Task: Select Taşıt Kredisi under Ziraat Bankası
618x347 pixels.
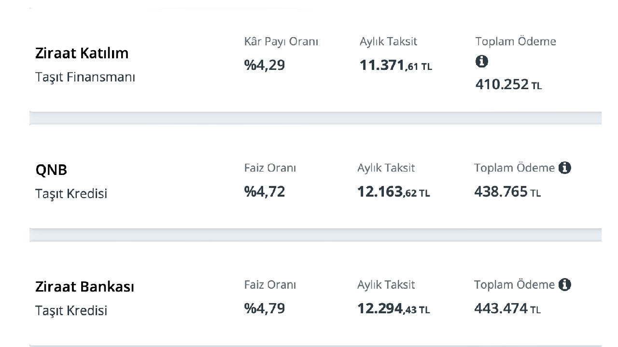Action: click(71, 310)
